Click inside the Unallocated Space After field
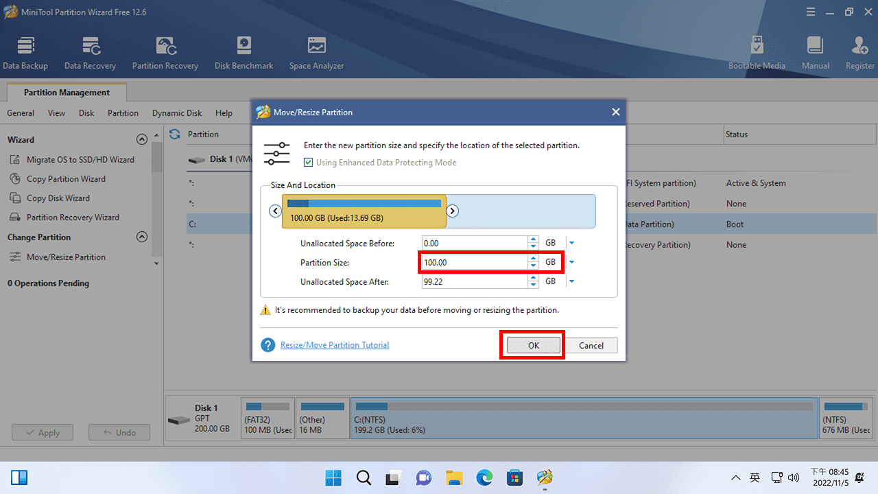The image size is (878, 494). click(473, 281)
